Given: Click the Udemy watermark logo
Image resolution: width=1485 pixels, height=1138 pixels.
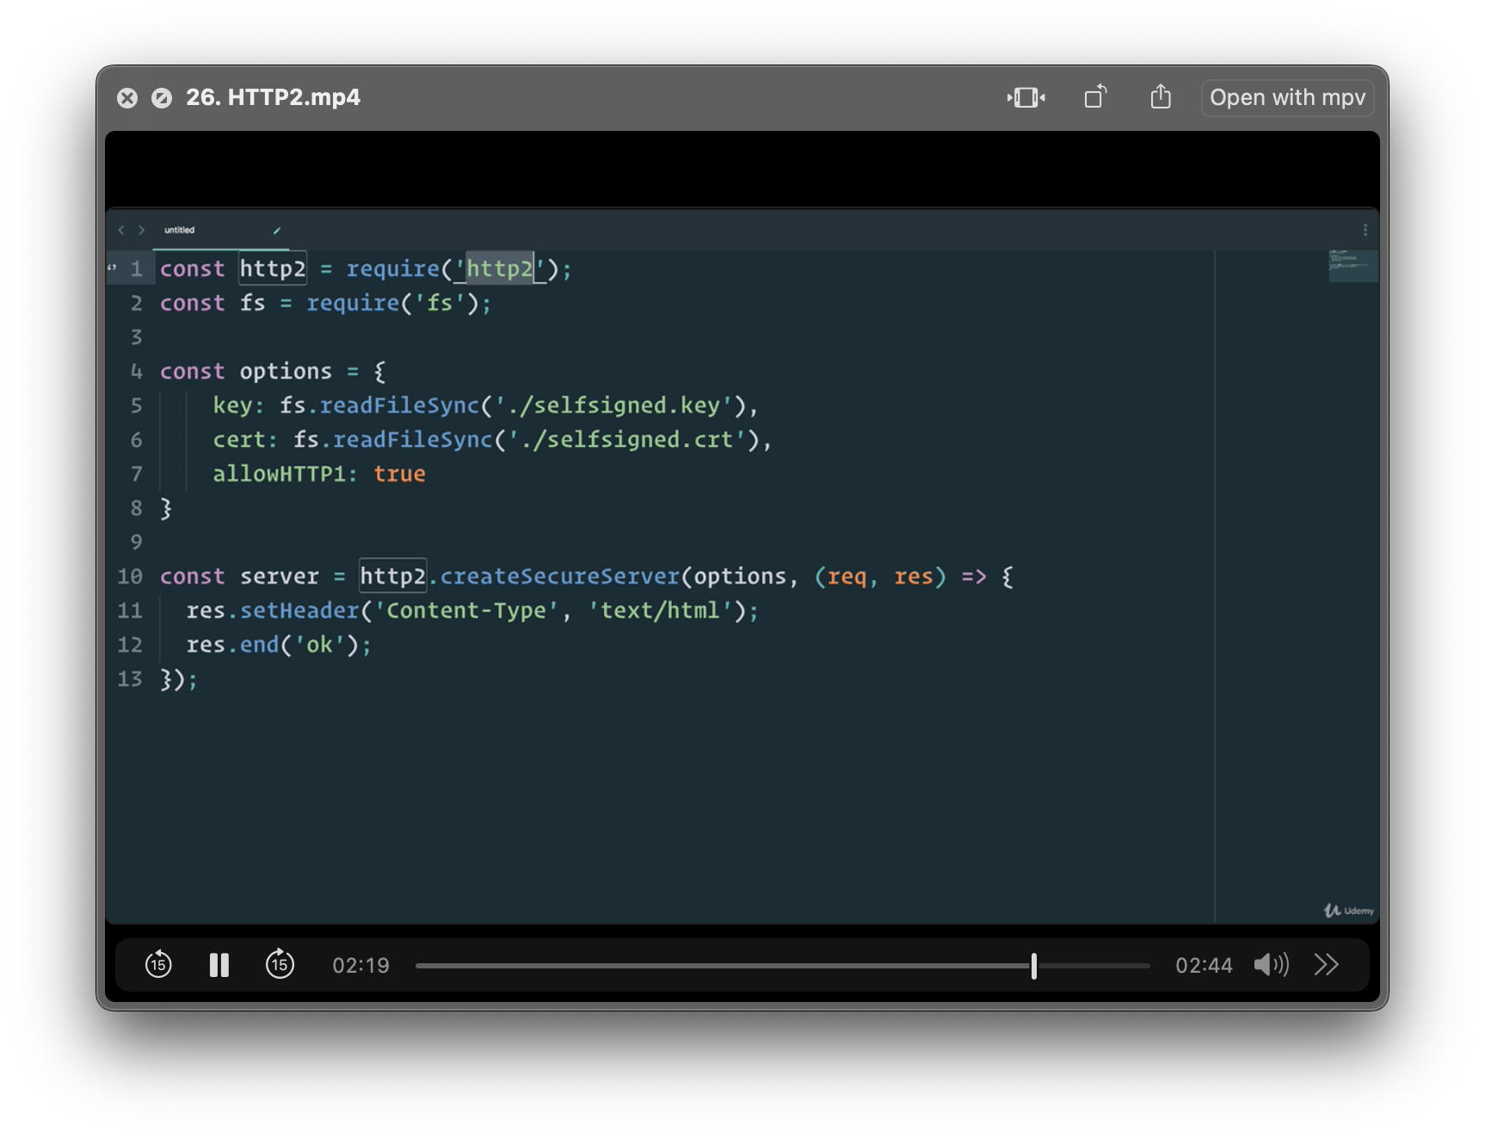Looking at the screenshot, I should click(1348, 911).
